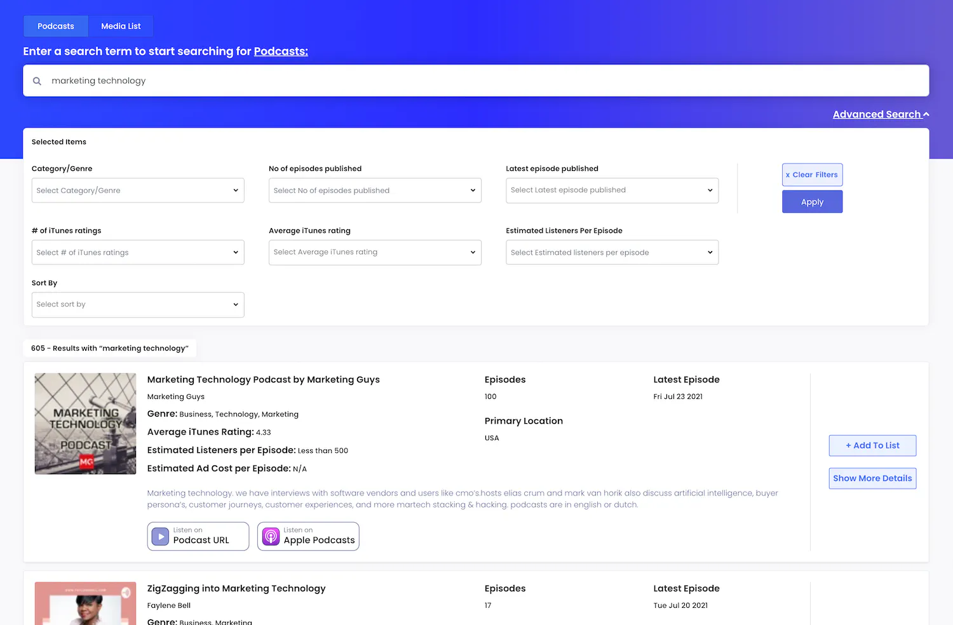Apply the selected filters
The image size is (953, 625).
click(x=812, y=202)
